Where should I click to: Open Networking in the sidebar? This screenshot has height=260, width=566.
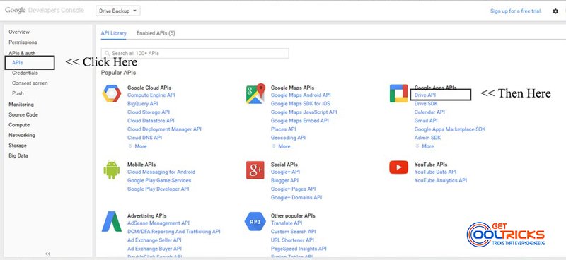[x=22, y=135]
